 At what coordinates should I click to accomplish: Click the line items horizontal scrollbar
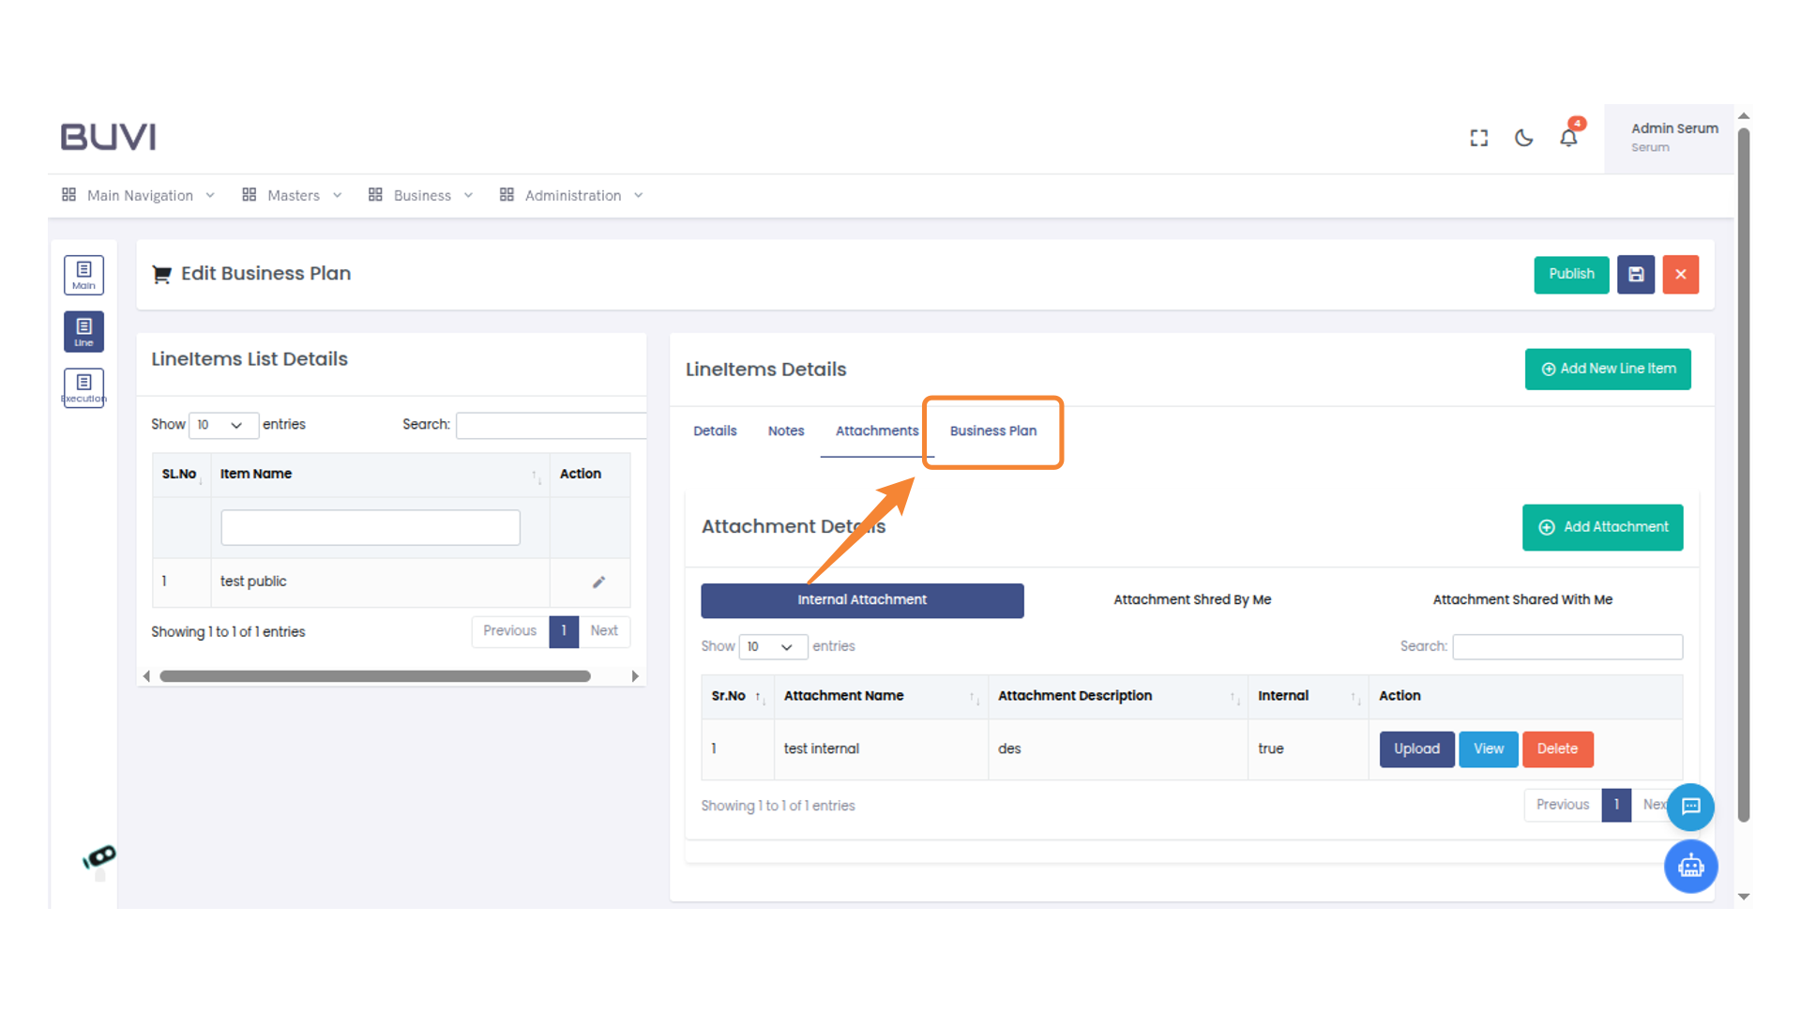coord(375,676)
